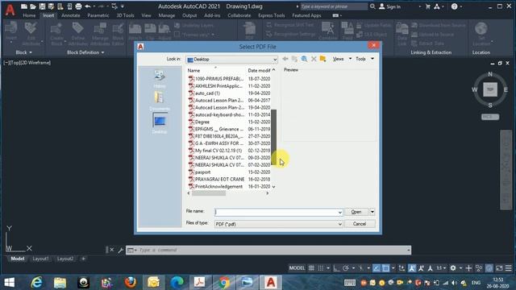The image size is (516, 290).
Task: Click the Delete X icon in dialog toolbar
Action: pyautogui.click(x=314, y=59)
